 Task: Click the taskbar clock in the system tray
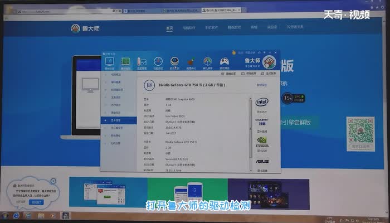pyautogui.click(x=372, y=220)
